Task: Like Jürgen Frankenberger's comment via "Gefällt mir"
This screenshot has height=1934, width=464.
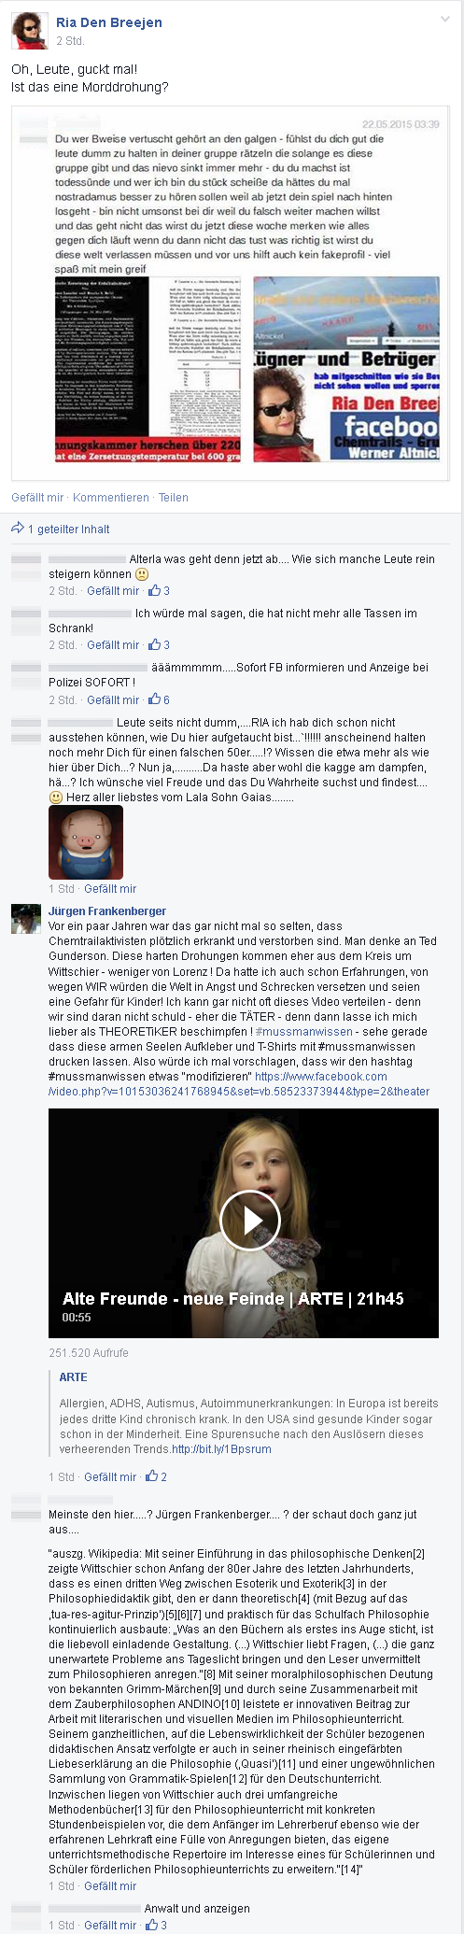Action: 110,1476
